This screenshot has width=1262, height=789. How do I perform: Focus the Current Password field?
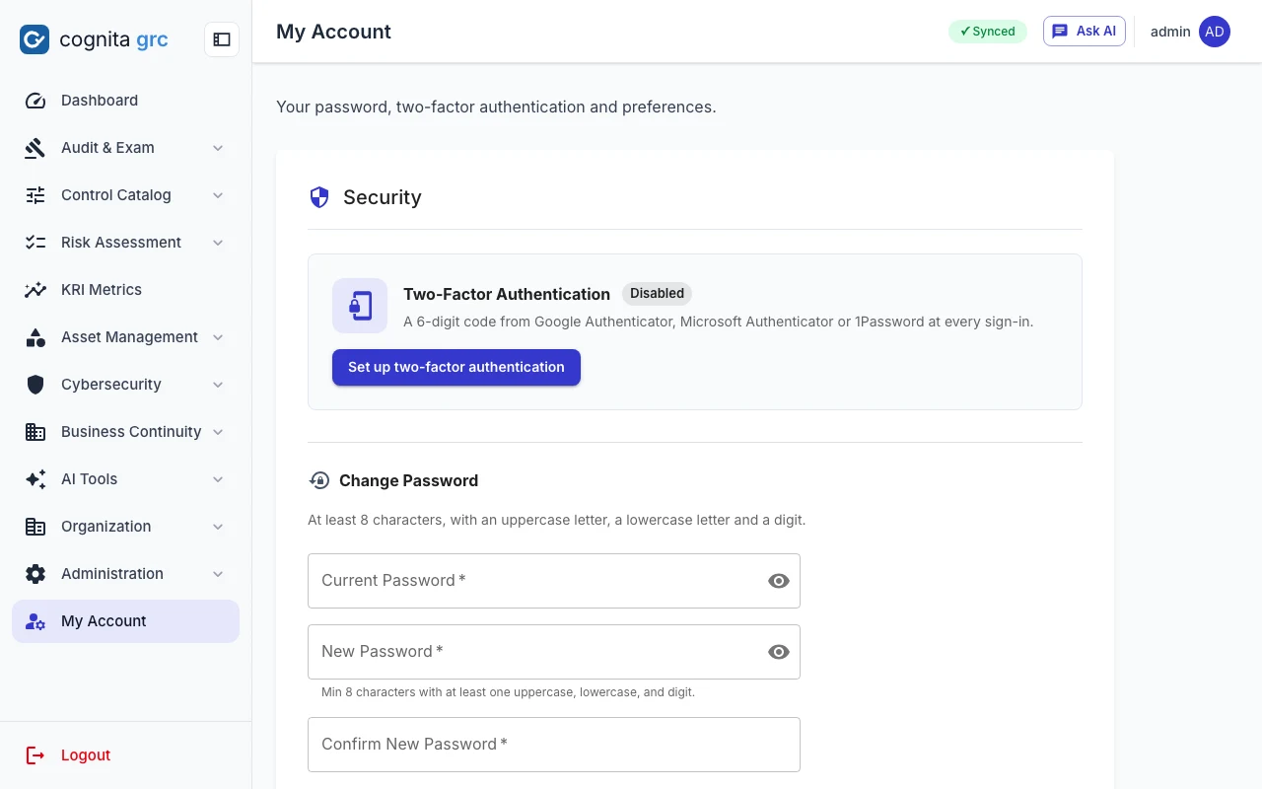554,581
